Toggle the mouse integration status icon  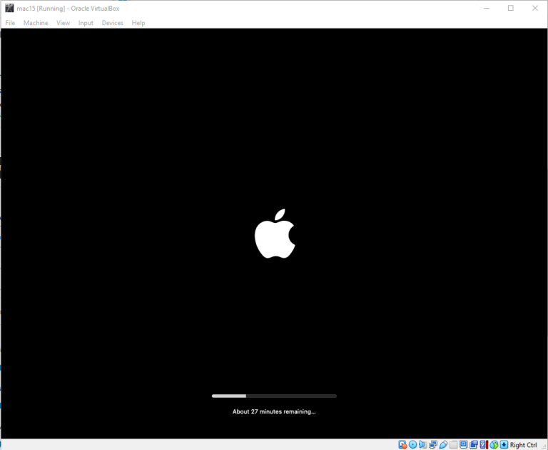click(x=494, y=444)
